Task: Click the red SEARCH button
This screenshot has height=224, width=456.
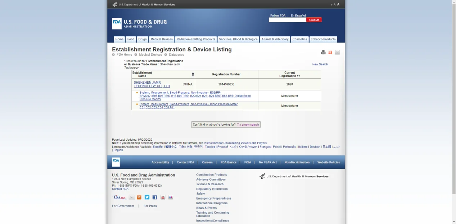Action: (x=314, y=20)
